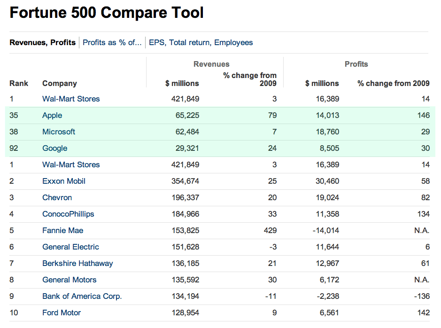Image resolution: width=441 pixels, height=328 pixels.
Task: Open the Google company link
Action: tap(55, 148)
